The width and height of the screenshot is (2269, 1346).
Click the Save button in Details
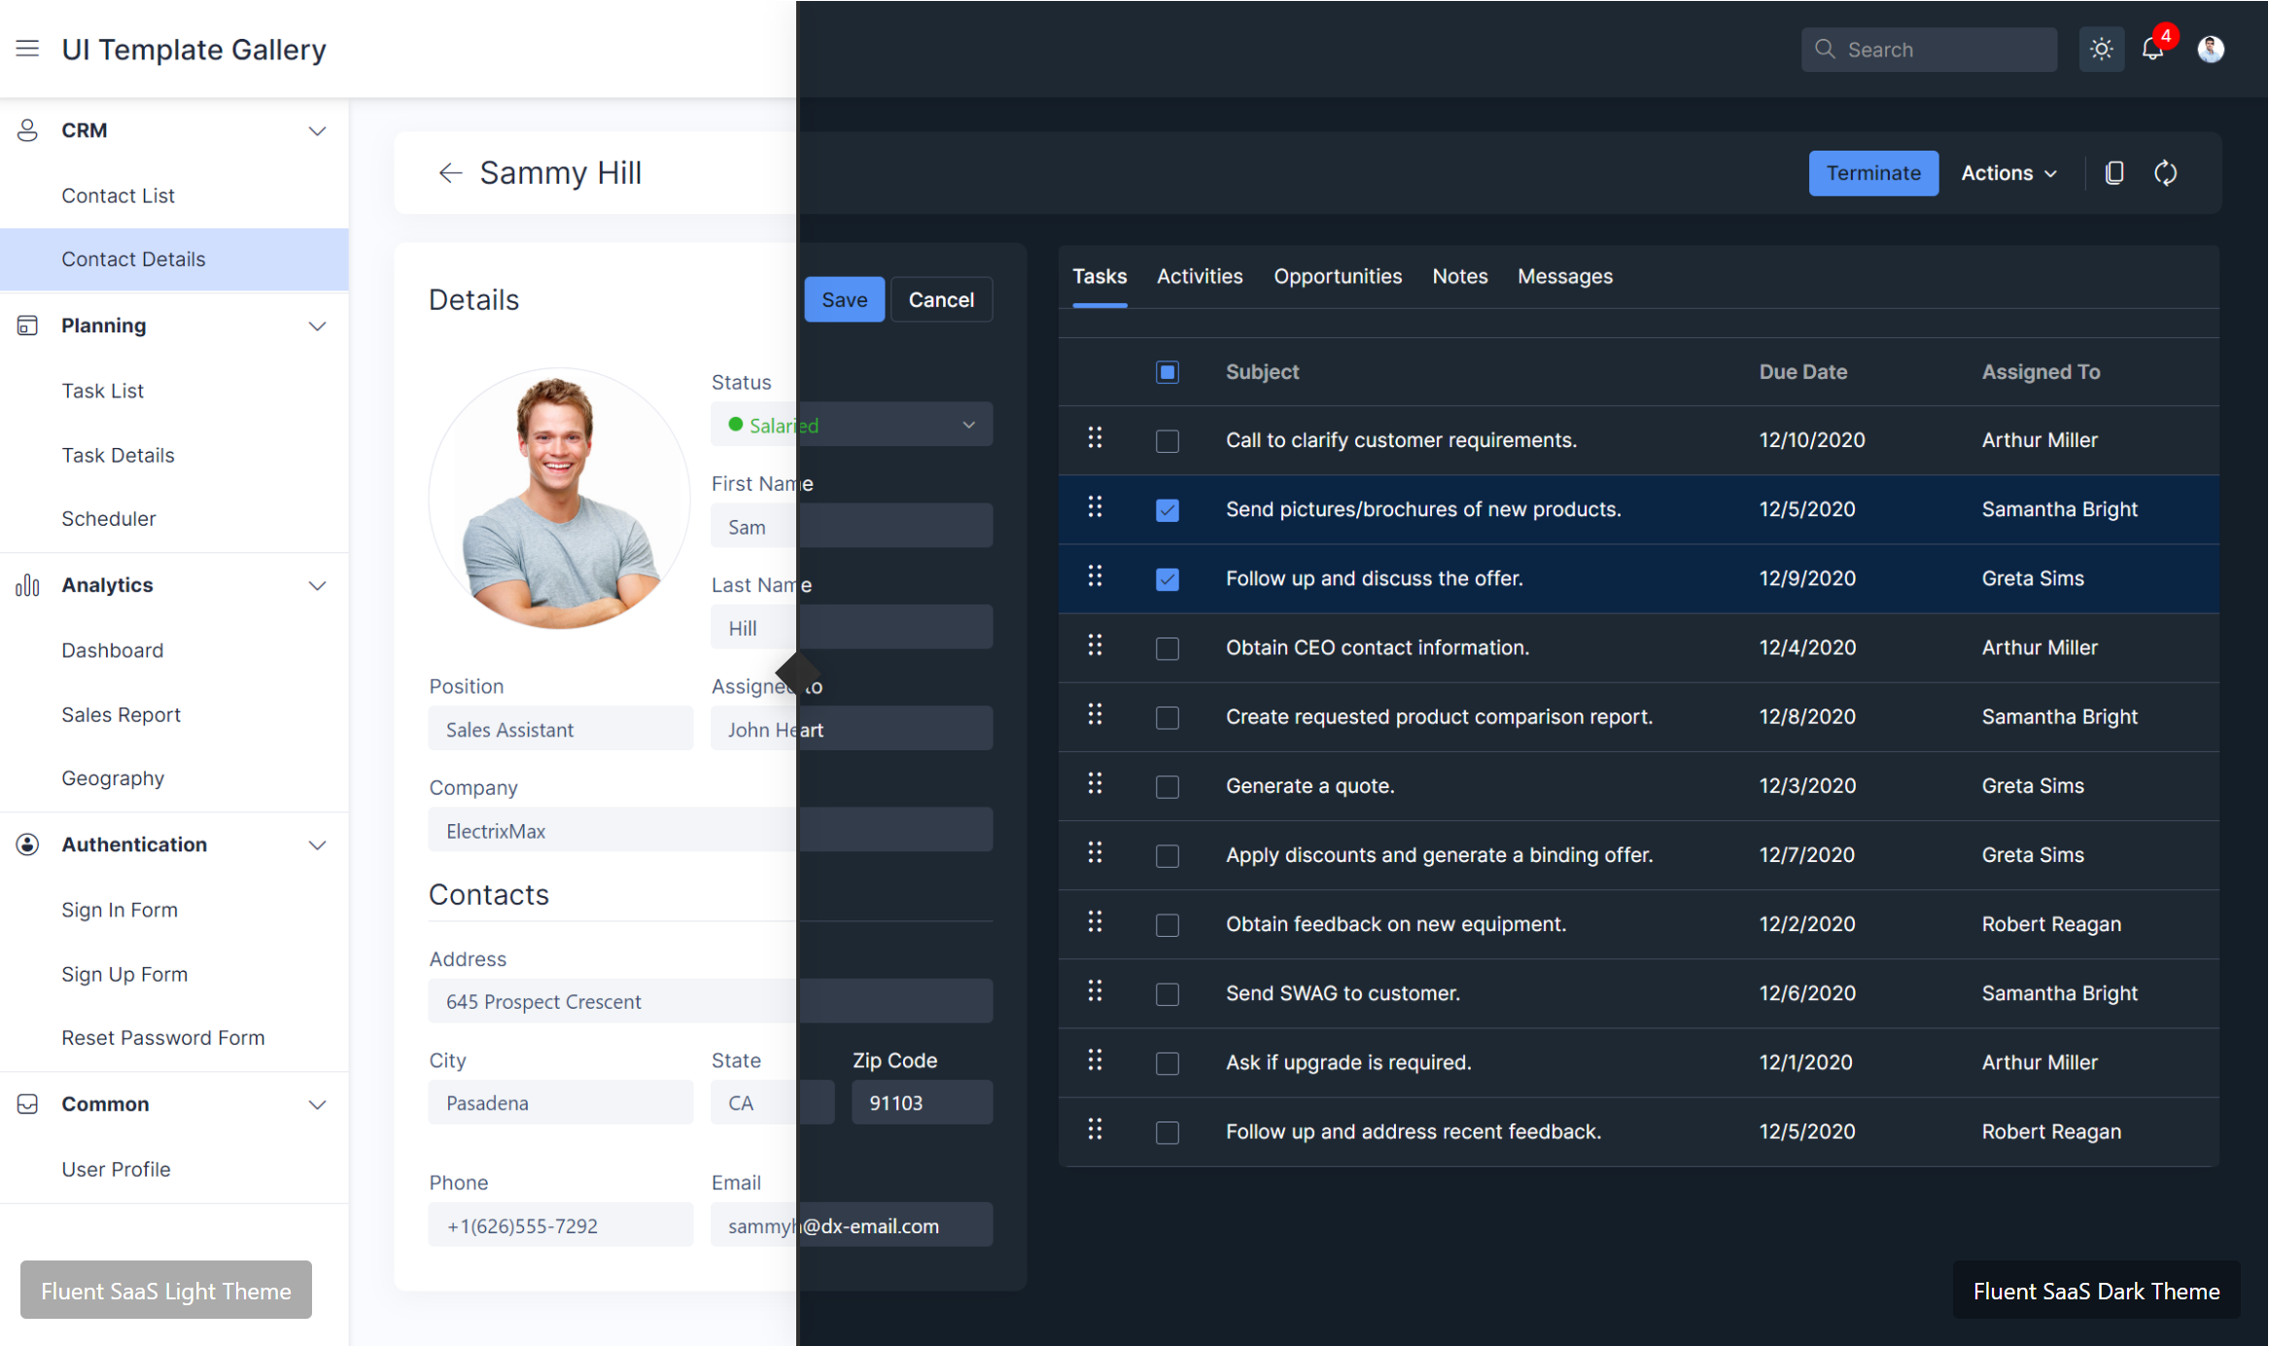click(844, 299)
